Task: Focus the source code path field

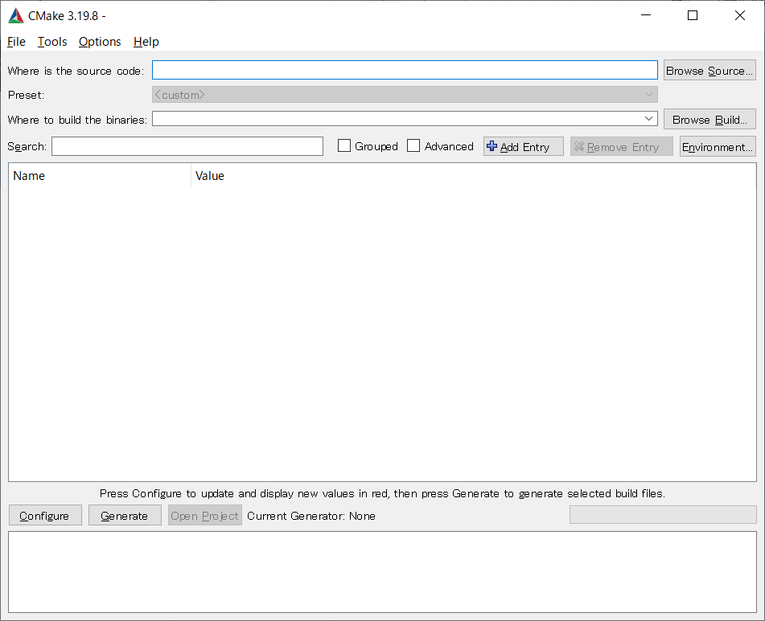Action: click(405, 70)
